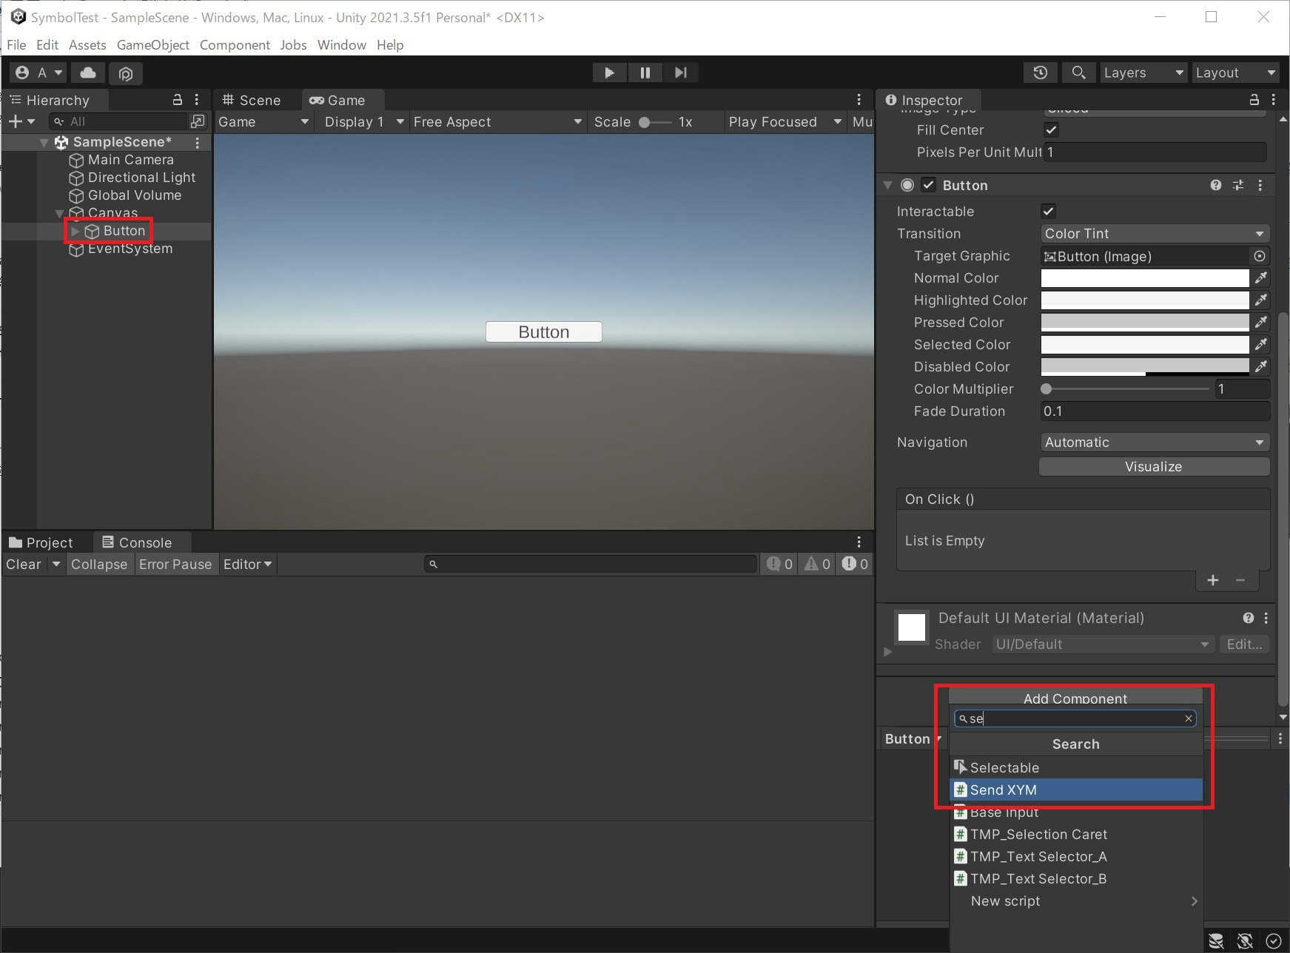Toggle console error message filter
1290x953 pixels.
coord(855,564)
